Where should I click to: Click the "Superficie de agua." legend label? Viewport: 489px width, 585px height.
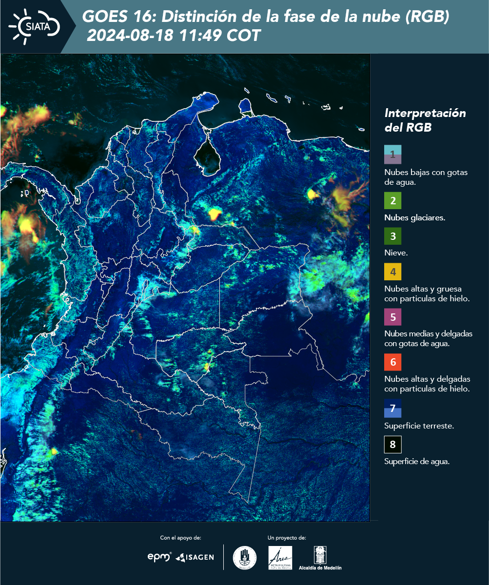(417, 462)
